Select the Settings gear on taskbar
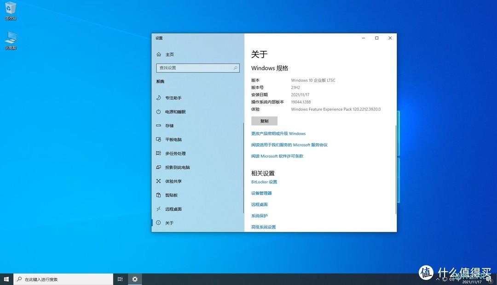The image size is (497, 285). pyautogui.click(x=135, y=279)
